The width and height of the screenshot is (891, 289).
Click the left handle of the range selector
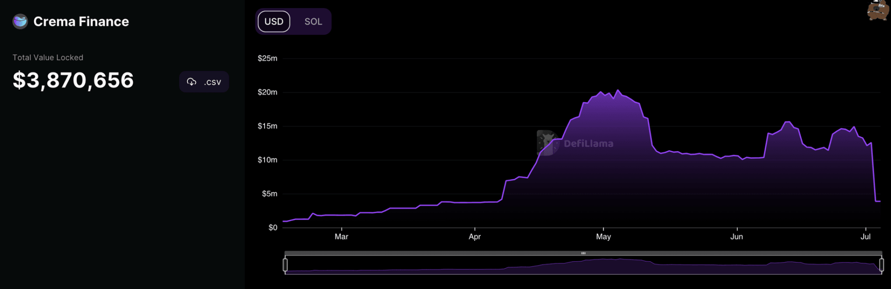(x=285, y=265)
